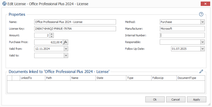Click the pencil edit icon for linked documents
Screen dimensions: 212x107
click(x=201, y=71)
